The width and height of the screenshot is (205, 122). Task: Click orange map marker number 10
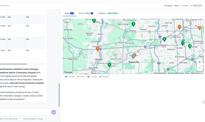coord(179,27)
